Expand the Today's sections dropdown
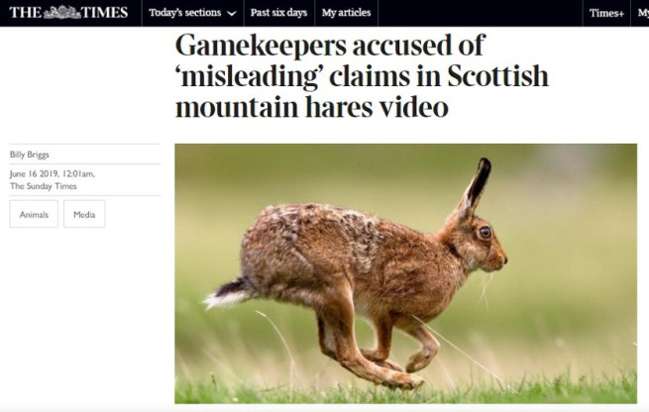Viewport: 649px width, 412px height. tap(193, 13)
